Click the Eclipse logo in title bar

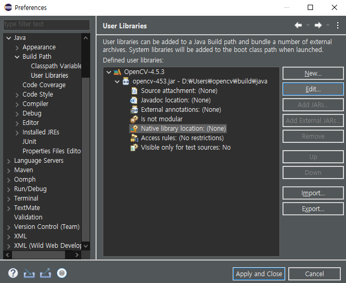coord(8,7)
